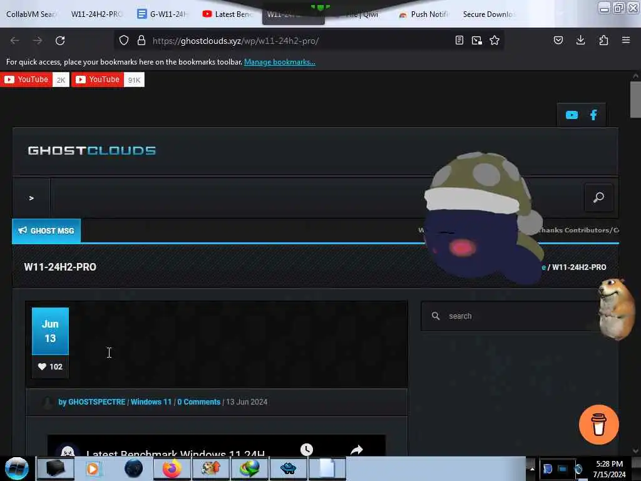The image size is (641, 481).
Task: Click the orange coffee cup donate button
Action: coord(598,424)
